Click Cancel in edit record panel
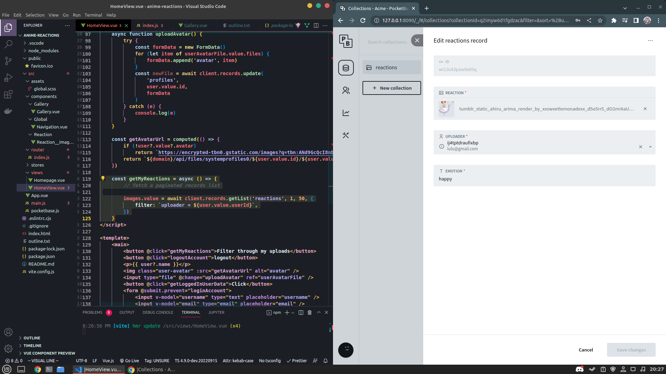 [586, 350]
